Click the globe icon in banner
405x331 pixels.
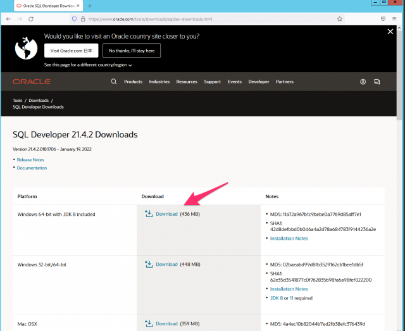click(26, 48)
